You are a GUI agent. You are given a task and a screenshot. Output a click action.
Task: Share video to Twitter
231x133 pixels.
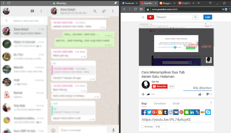tap(149, 112)
